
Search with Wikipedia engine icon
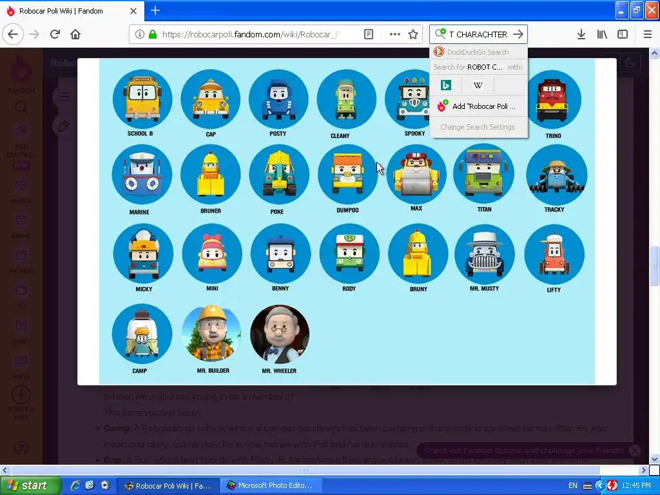click(478, 86)
